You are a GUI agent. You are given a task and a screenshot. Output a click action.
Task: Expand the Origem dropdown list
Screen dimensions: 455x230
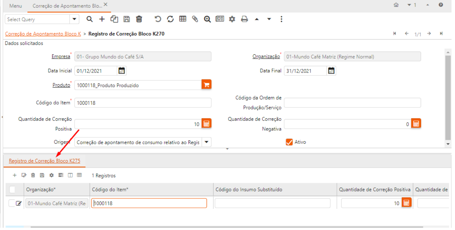[207, 142]
